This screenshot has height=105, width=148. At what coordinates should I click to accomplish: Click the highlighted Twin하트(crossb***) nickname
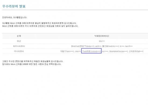pos(91,51)
